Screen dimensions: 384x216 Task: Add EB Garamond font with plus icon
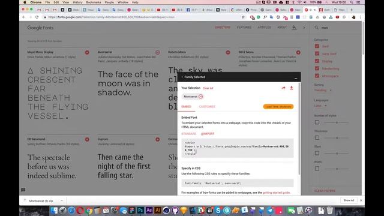pos(87,139)
